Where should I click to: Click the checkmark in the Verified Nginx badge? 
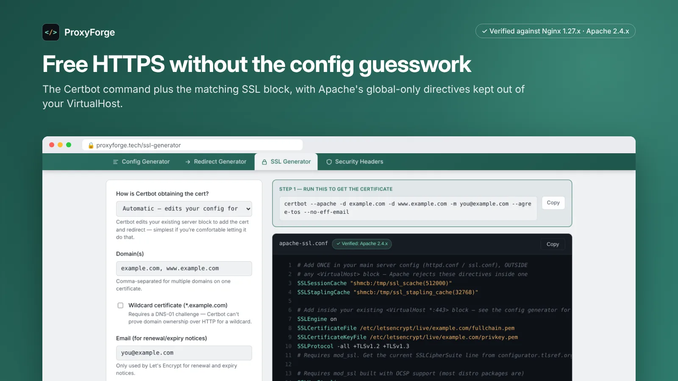pyautogui.click(x=484, y=31)
